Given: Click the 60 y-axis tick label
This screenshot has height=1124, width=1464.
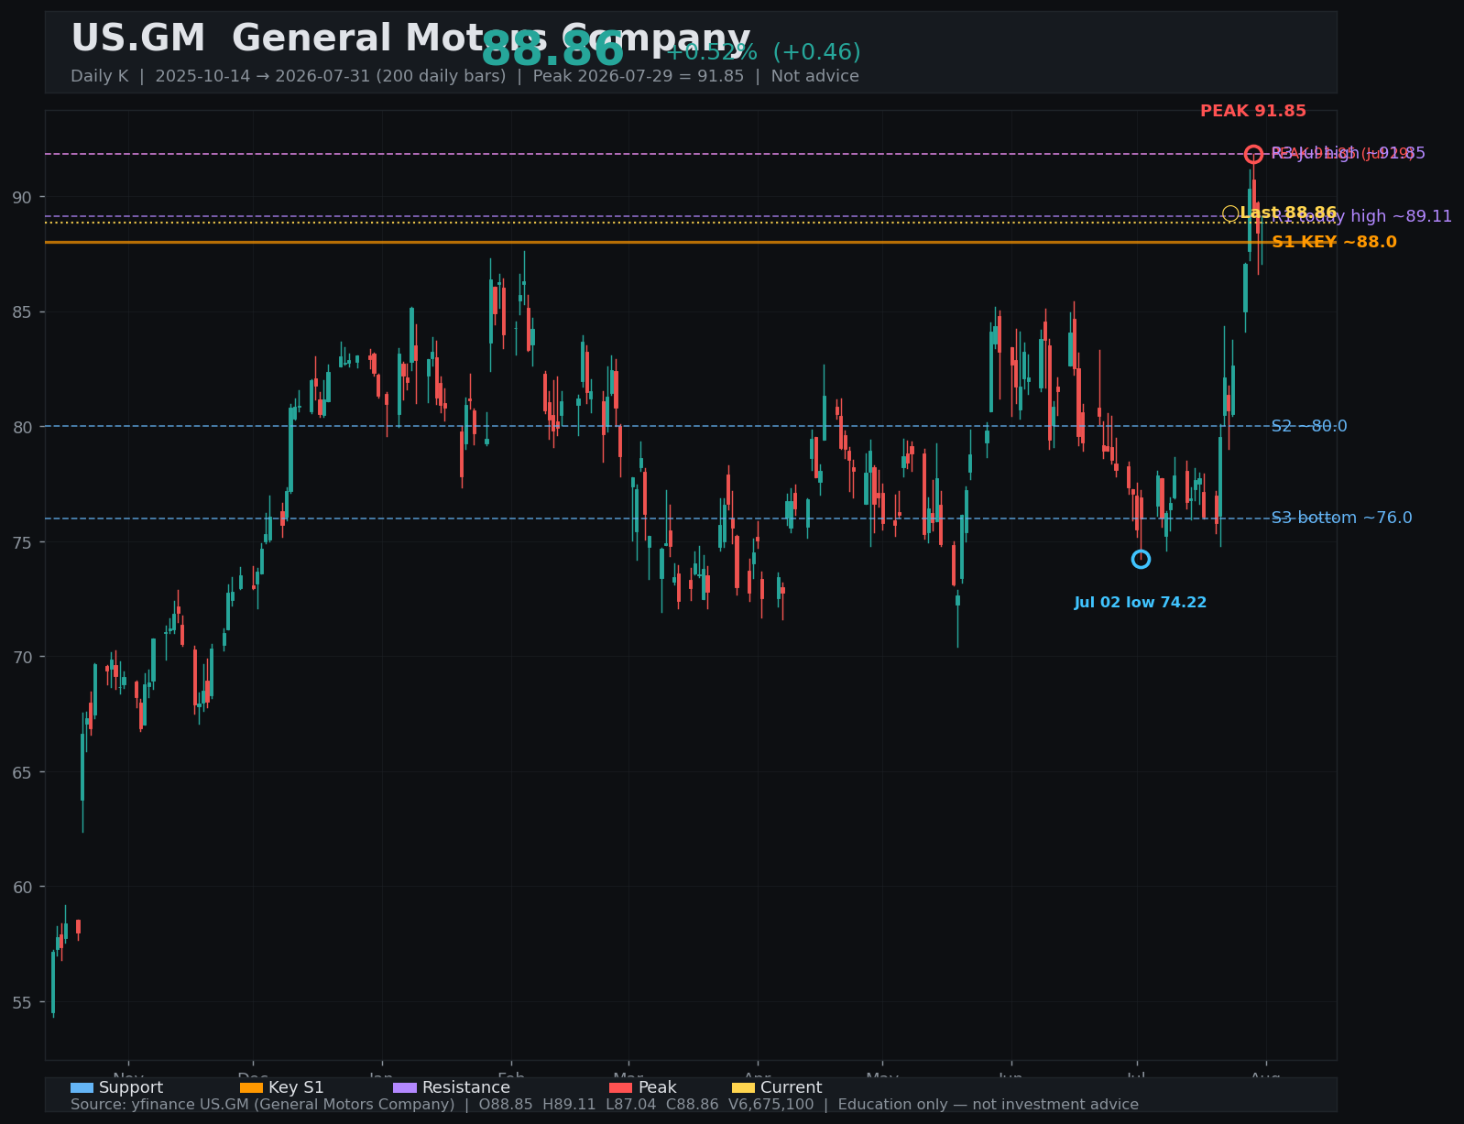Looking at the screenshot, I should point(23,887).
